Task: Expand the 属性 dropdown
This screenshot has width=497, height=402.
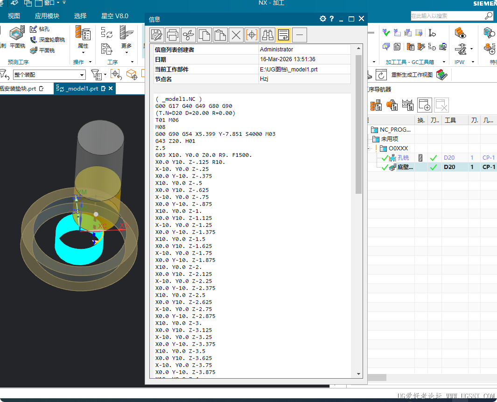Action: 83,52
